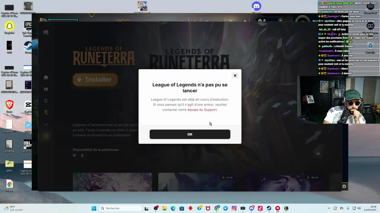Confirm the error dialog with OK

point(190,134)
